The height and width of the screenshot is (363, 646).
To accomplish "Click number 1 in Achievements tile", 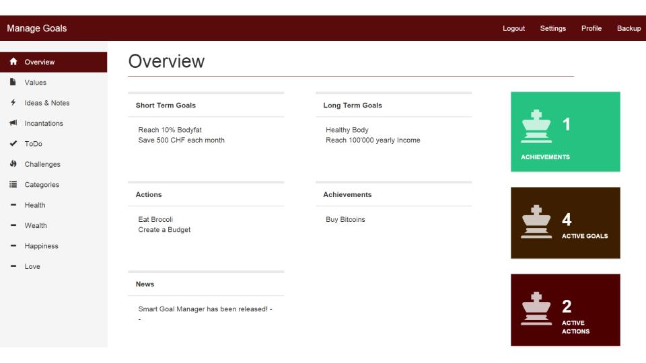I will (x=567, y=124).
